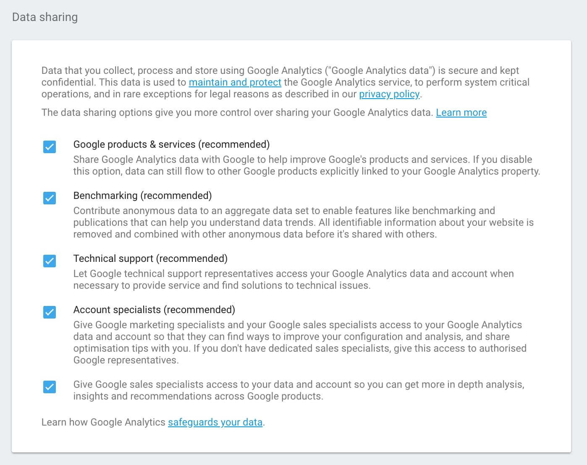Untick Account specialists checkbox
Viewport: 587px width, 465px height.
click(50, 312)
